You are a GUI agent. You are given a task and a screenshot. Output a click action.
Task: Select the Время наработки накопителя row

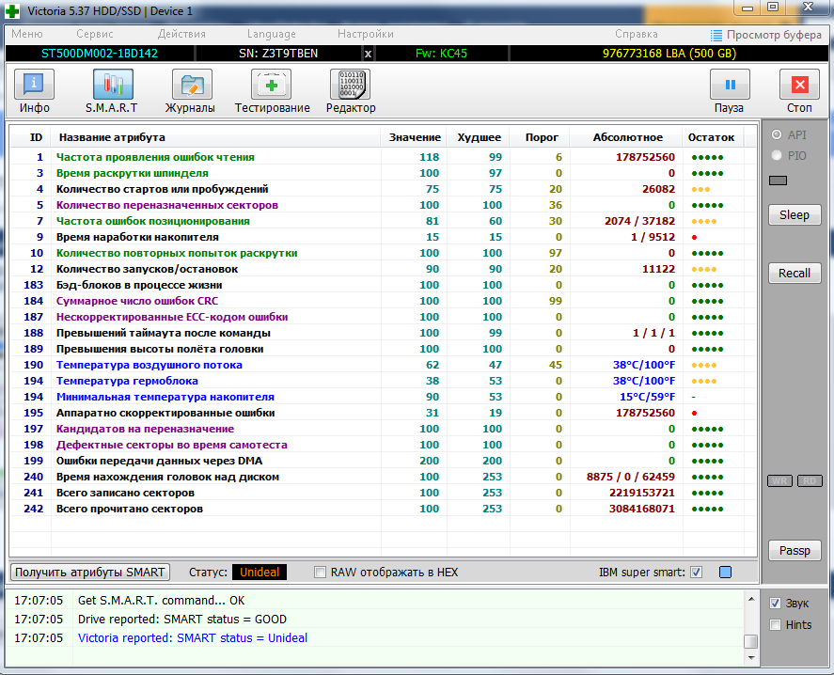tap(383, 237)
